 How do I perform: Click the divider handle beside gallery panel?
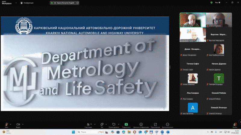170,67
